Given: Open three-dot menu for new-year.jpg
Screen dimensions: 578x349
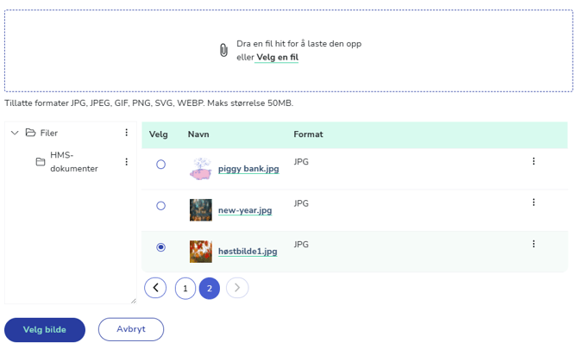Looking at the screenshot, I should click(533, 203).
